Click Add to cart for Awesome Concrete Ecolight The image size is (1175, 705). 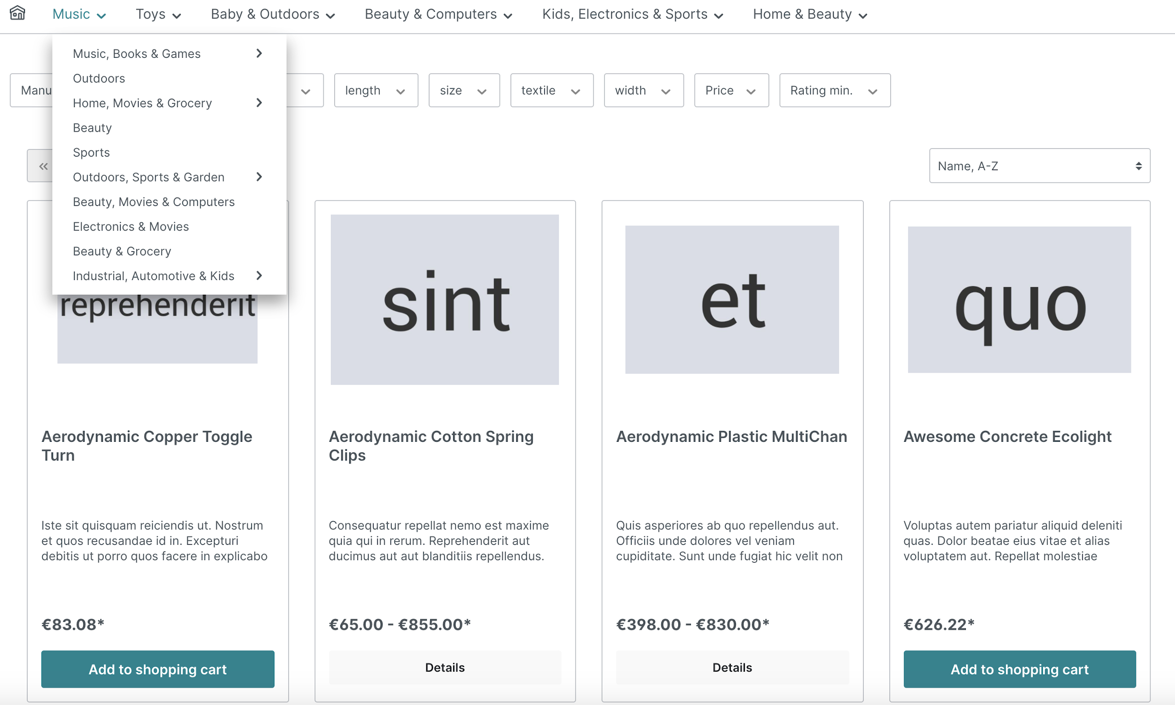pos(1019,669)
